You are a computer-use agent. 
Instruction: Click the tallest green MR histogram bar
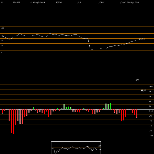[x=110, y=106]
